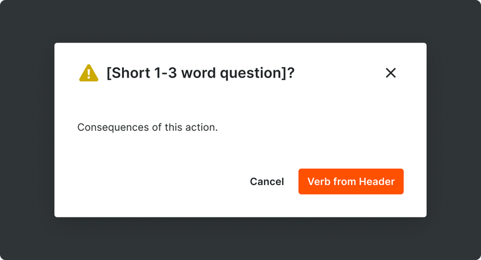Click the "Consequences of this action." text

pos(147,128)
